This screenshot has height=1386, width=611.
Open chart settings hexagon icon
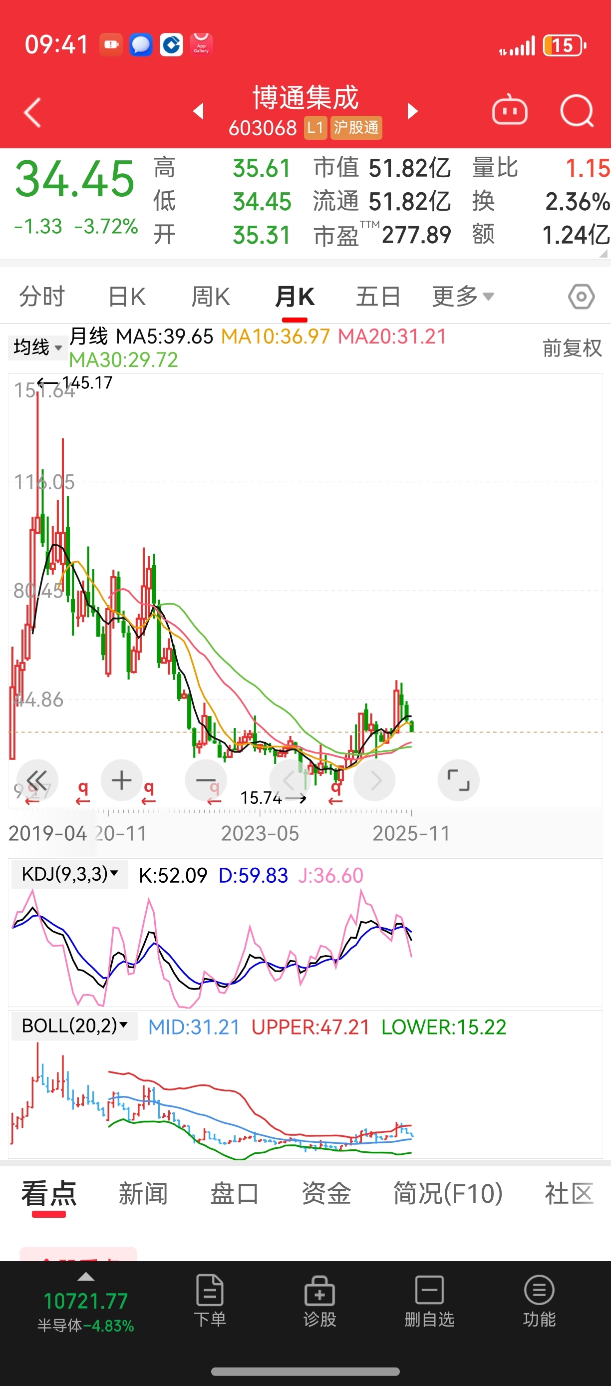click(582, 297)
